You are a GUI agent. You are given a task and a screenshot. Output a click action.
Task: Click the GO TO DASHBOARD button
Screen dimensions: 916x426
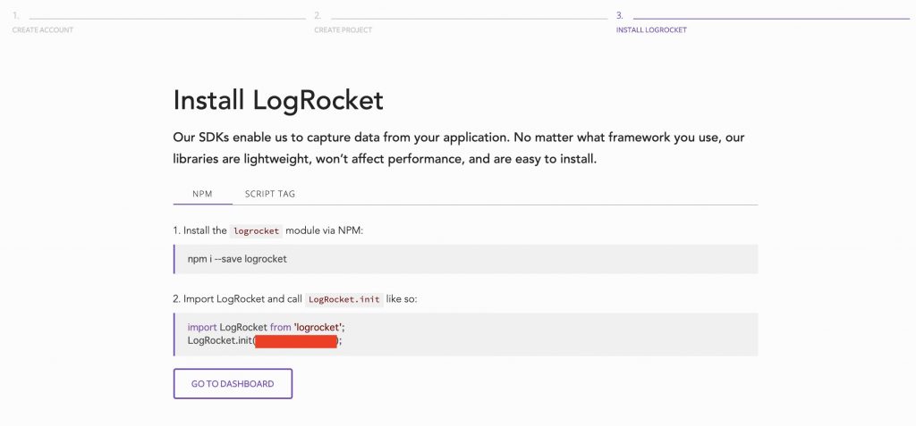[233, 384]
